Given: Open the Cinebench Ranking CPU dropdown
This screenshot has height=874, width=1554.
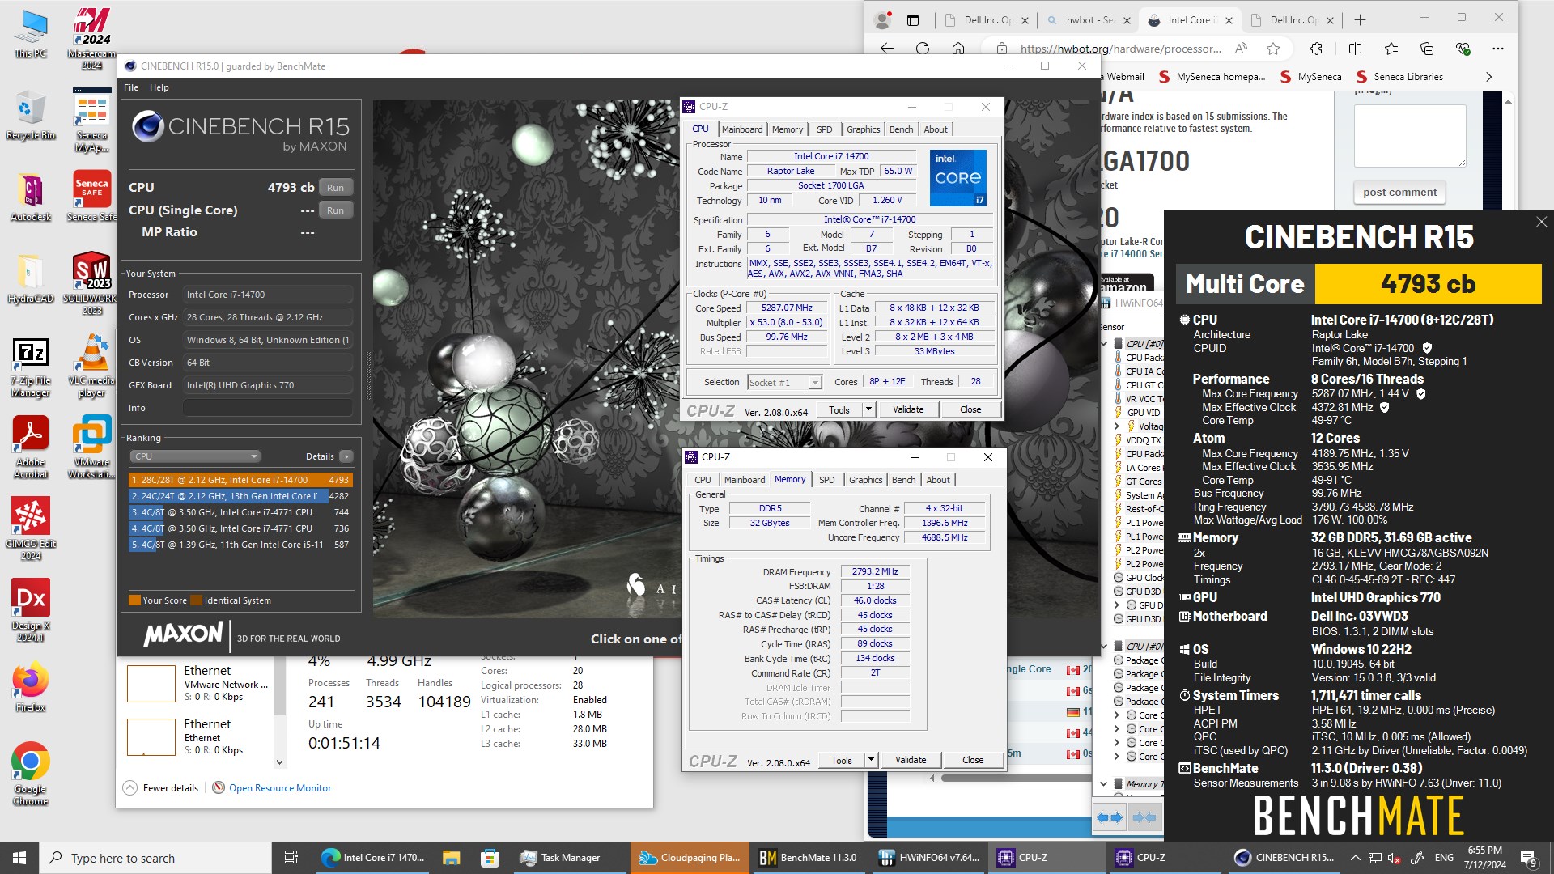Looking at the screenshot, I should tap(195, 456).
